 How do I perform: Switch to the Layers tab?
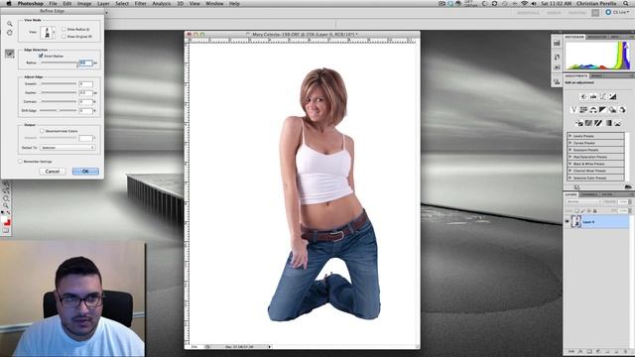tap(571, 194)
